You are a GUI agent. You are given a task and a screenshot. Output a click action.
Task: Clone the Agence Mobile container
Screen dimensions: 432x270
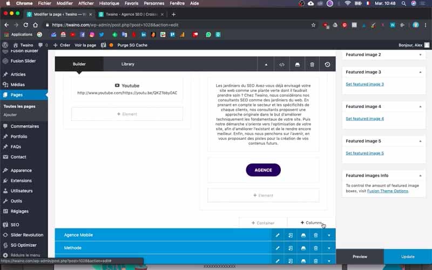coord(291,235)
